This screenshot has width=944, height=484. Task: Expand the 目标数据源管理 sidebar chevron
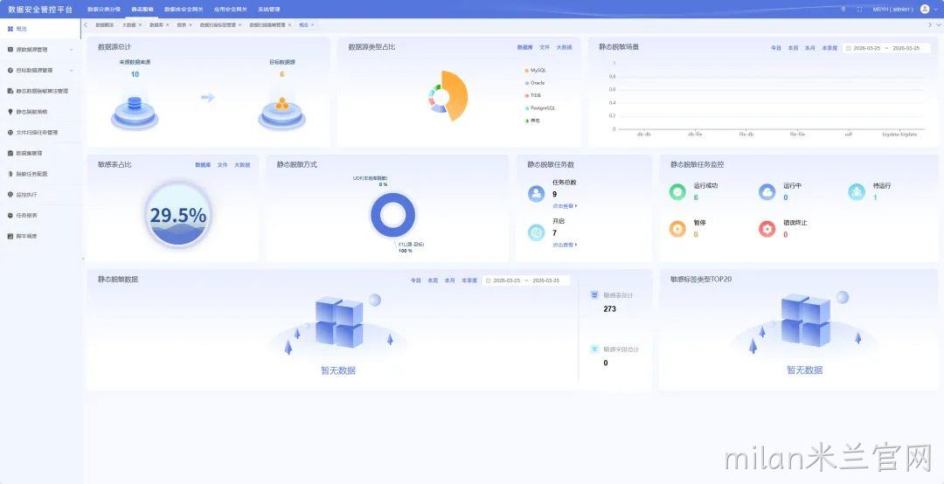point(72,71)
